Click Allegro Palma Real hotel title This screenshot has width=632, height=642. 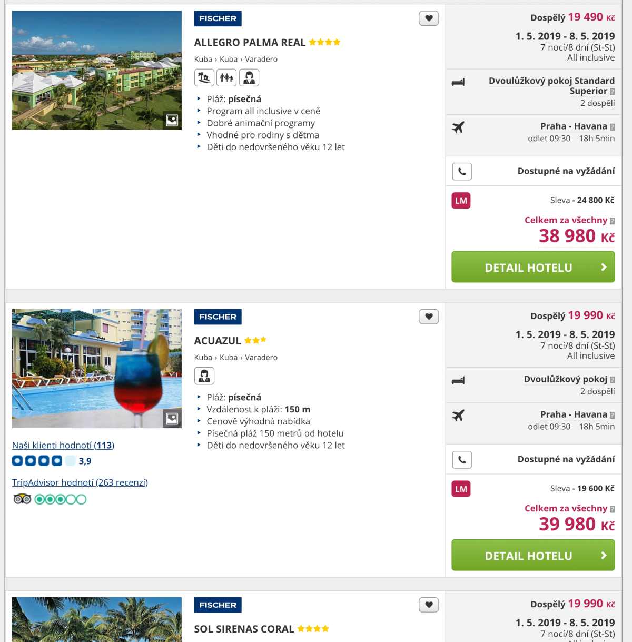tap(250, 43)
